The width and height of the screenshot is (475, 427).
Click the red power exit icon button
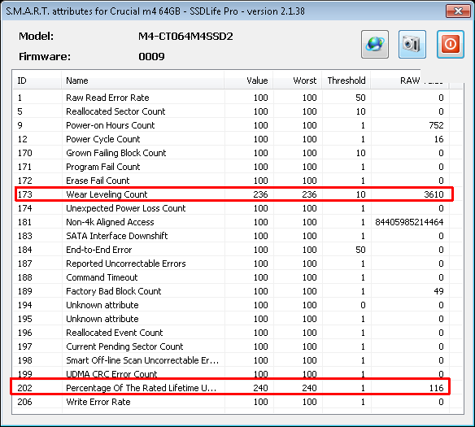450,44
